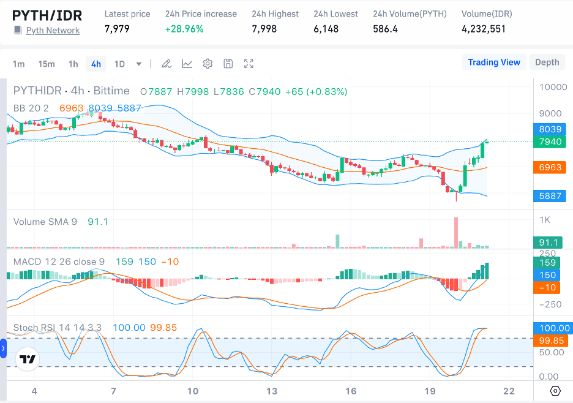Click the Pyth Network document icon

pos(17,30)
